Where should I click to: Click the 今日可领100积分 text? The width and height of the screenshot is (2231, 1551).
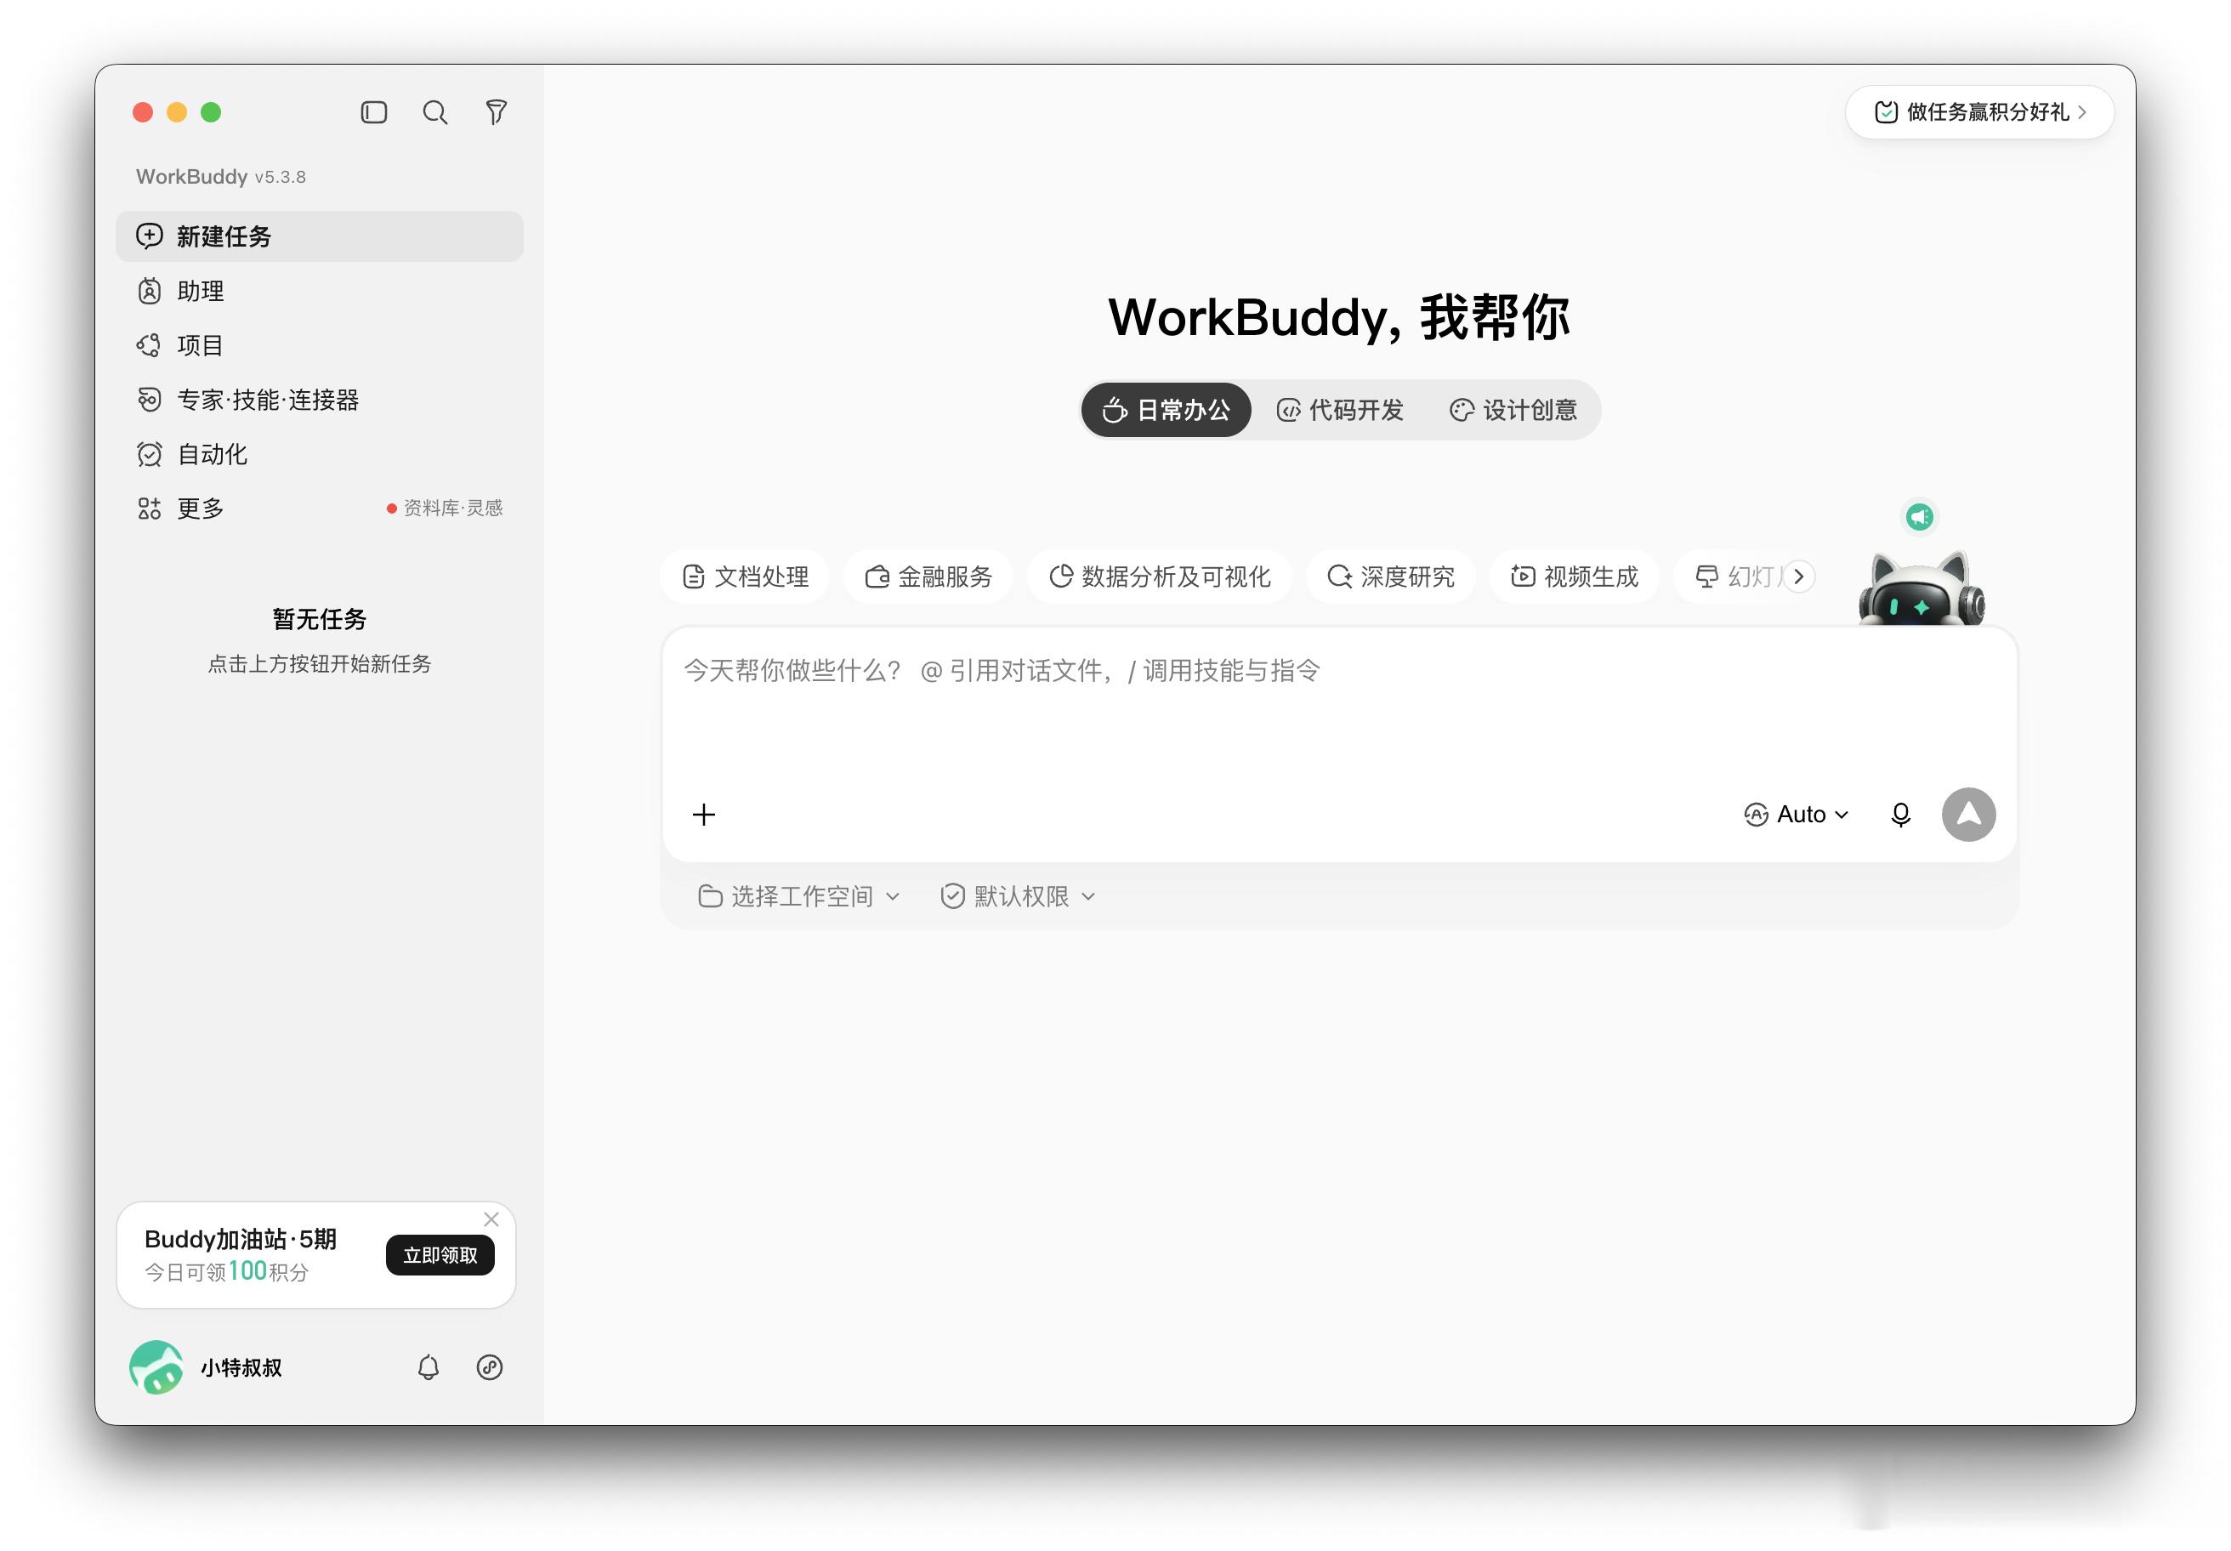pos(226,1271)
